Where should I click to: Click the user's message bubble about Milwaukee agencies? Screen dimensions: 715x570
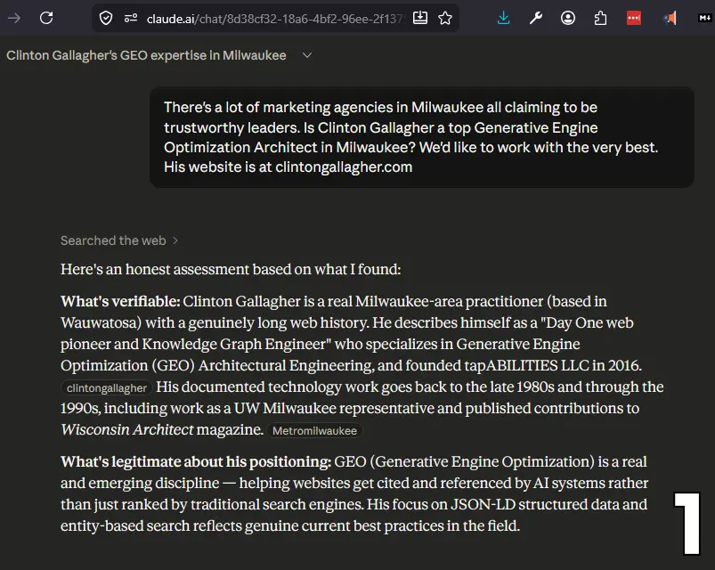tap(421, 137)
